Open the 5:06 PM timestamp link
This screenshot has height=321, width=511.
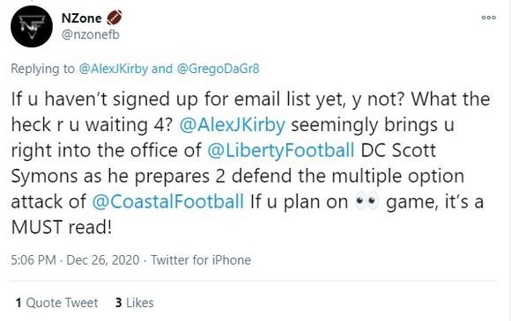click(33, 260)
